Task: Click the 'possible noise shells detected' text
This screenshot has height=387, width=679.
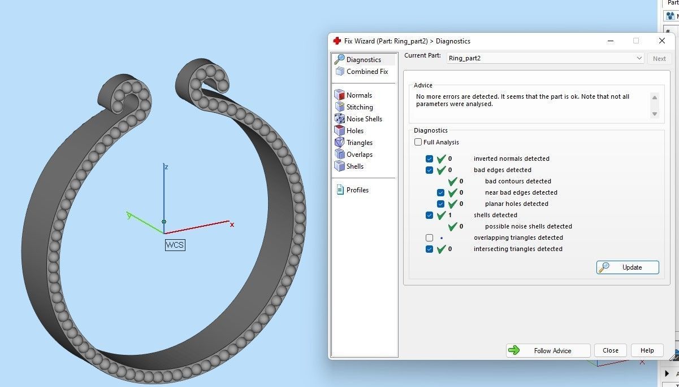Action: 529,227
